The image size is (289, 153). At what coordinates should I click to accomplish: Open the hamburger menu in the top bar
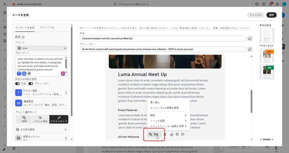click(5, 4)
